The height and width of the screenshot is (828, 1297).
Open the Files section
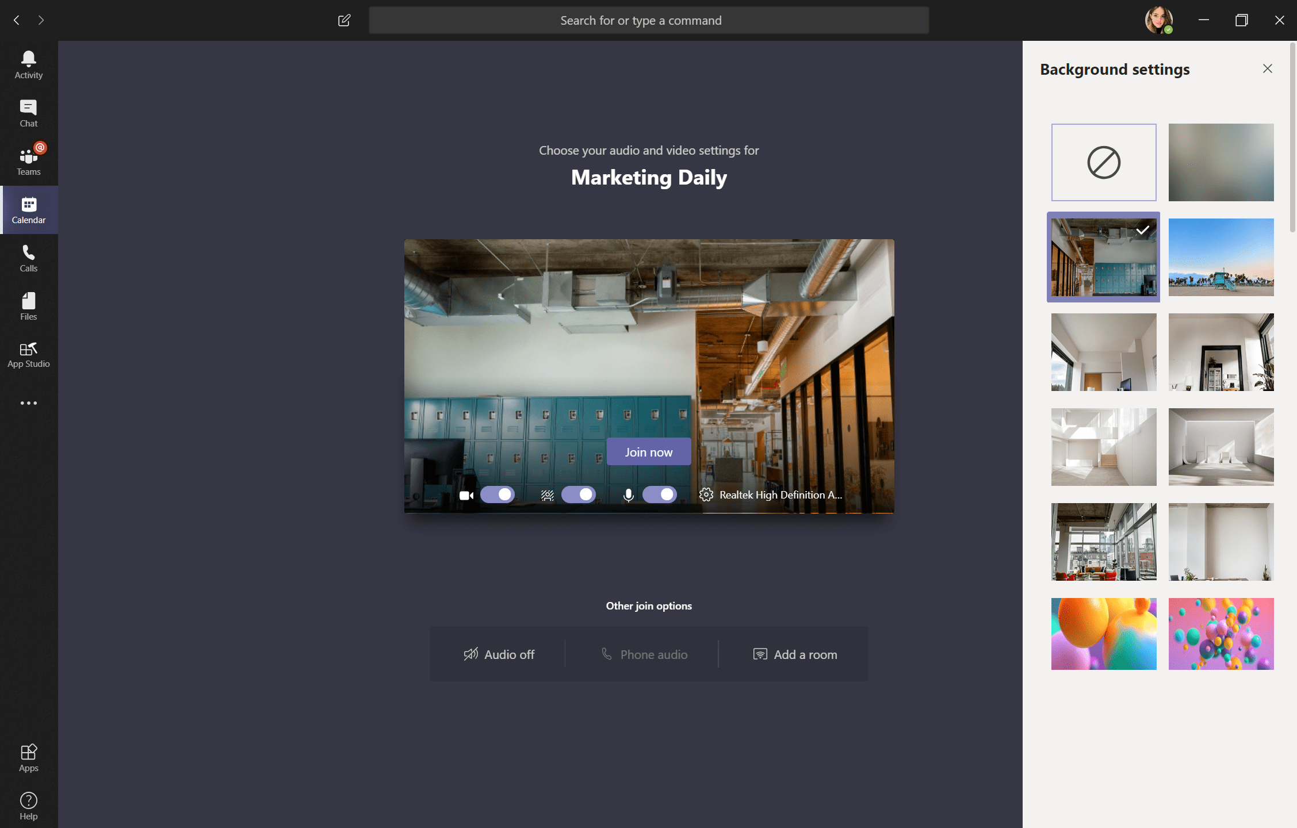[x=28, y=304]
